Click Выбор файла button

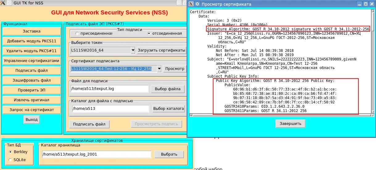167,89
